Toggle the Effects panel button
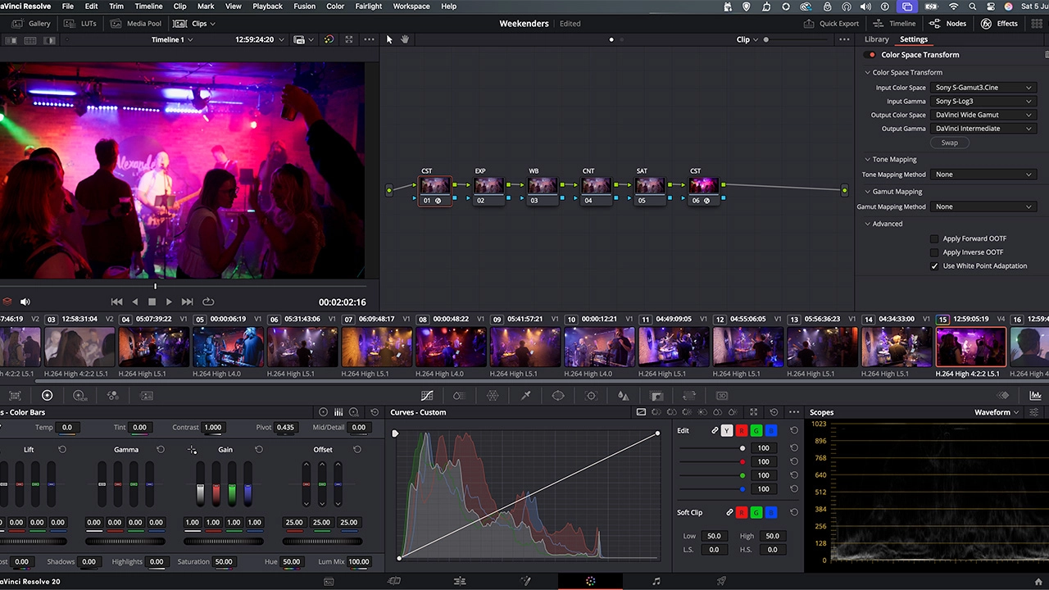 [1000, 24]
